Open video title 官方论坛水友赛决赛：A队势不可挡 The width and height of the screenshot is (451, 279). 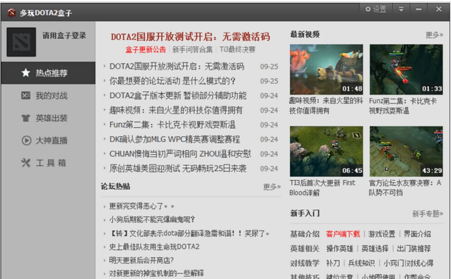click(405, 188)
